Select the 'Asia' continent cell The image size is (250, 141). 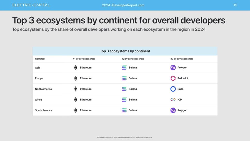pos(37,68)
